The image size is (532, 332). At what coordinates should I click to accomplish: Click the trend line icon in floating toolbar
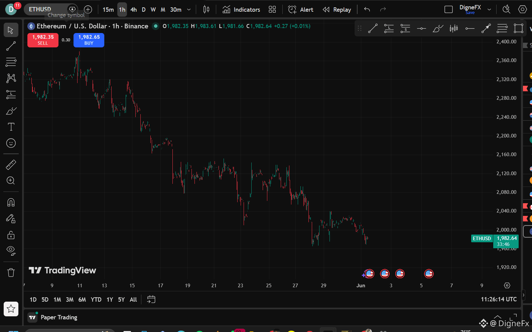[373, 29]
